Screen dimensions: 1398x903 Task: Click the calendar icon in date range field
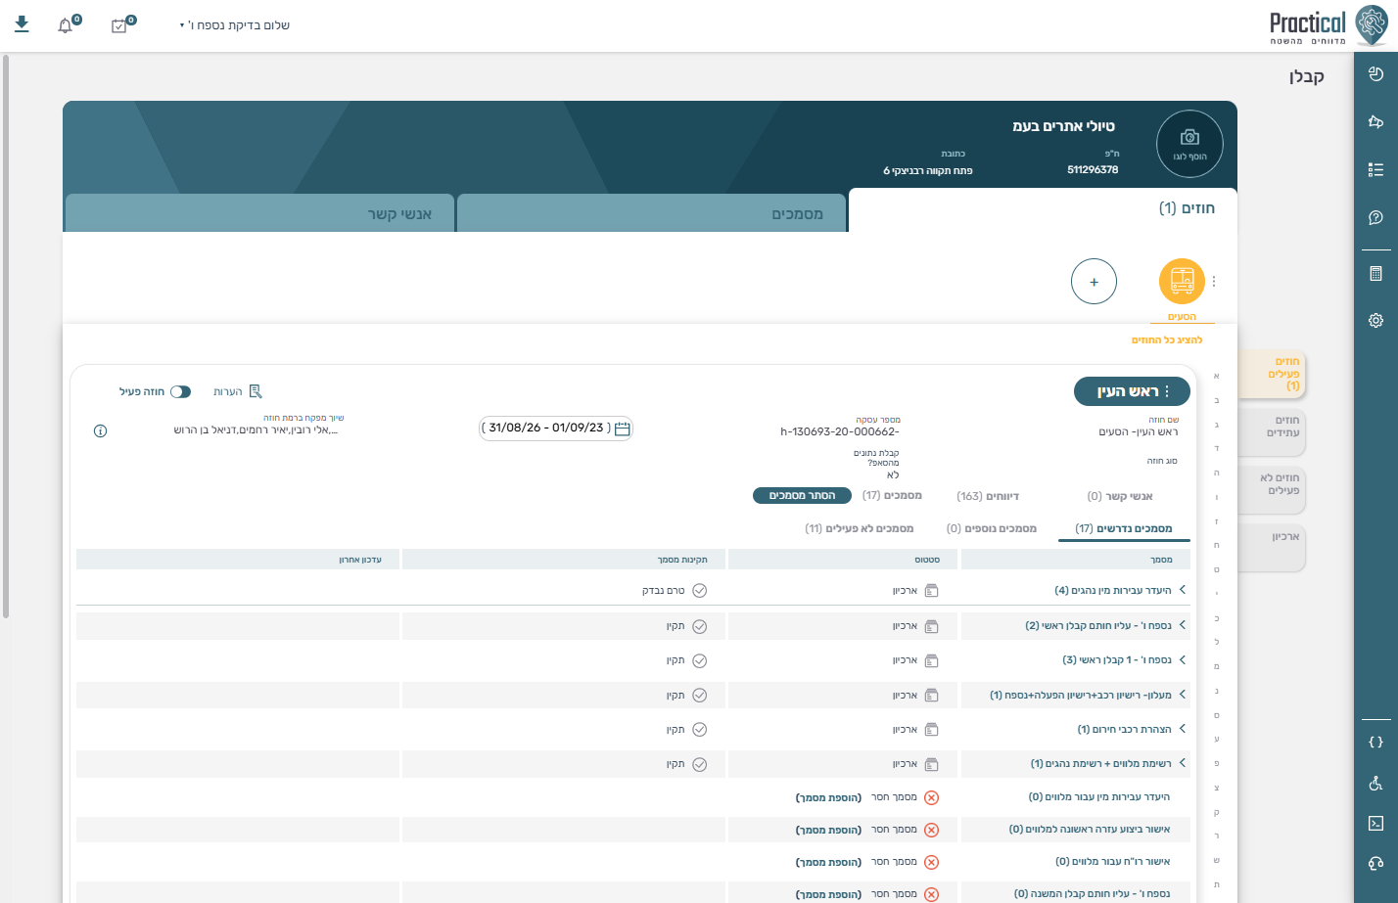click(x=622, y=429)
